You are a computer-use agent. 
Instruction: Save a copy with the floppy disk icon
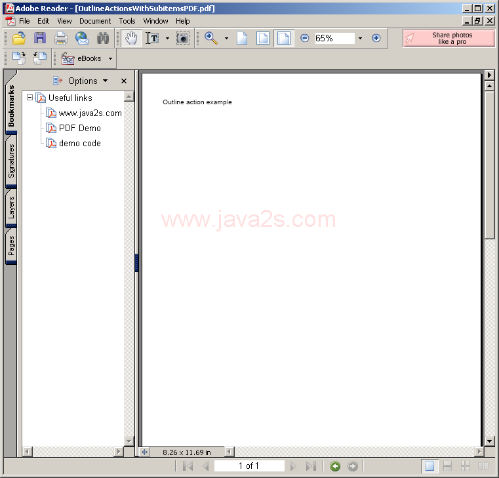(x=40, y=38)
